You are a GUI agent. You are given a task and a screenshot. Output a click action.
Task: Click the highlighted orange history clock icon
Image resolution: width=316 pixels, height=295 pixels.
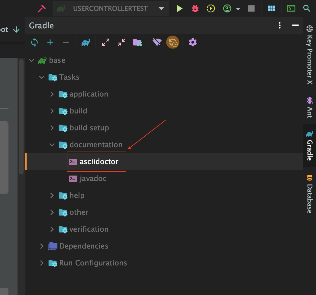click(x=173, y=42)
